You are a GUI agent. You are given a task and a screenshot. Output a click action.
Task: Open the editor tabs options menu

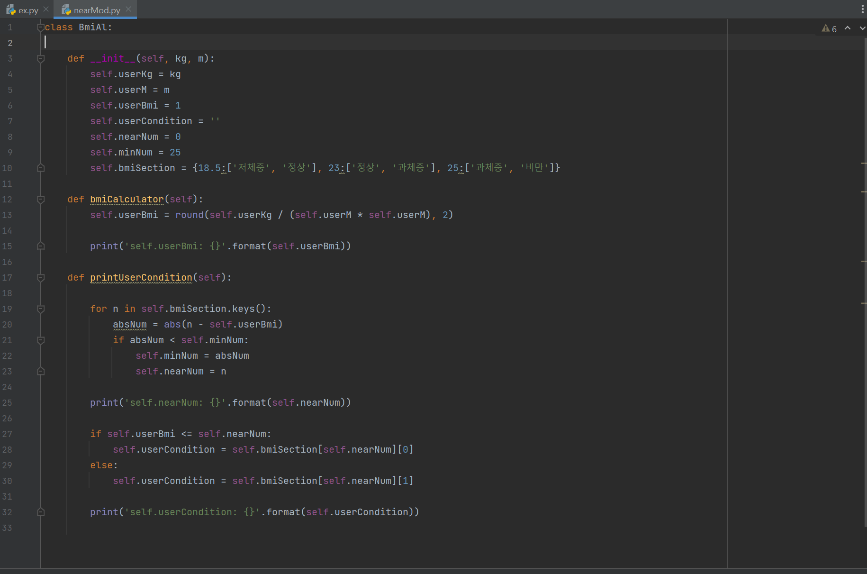point(862,9)
